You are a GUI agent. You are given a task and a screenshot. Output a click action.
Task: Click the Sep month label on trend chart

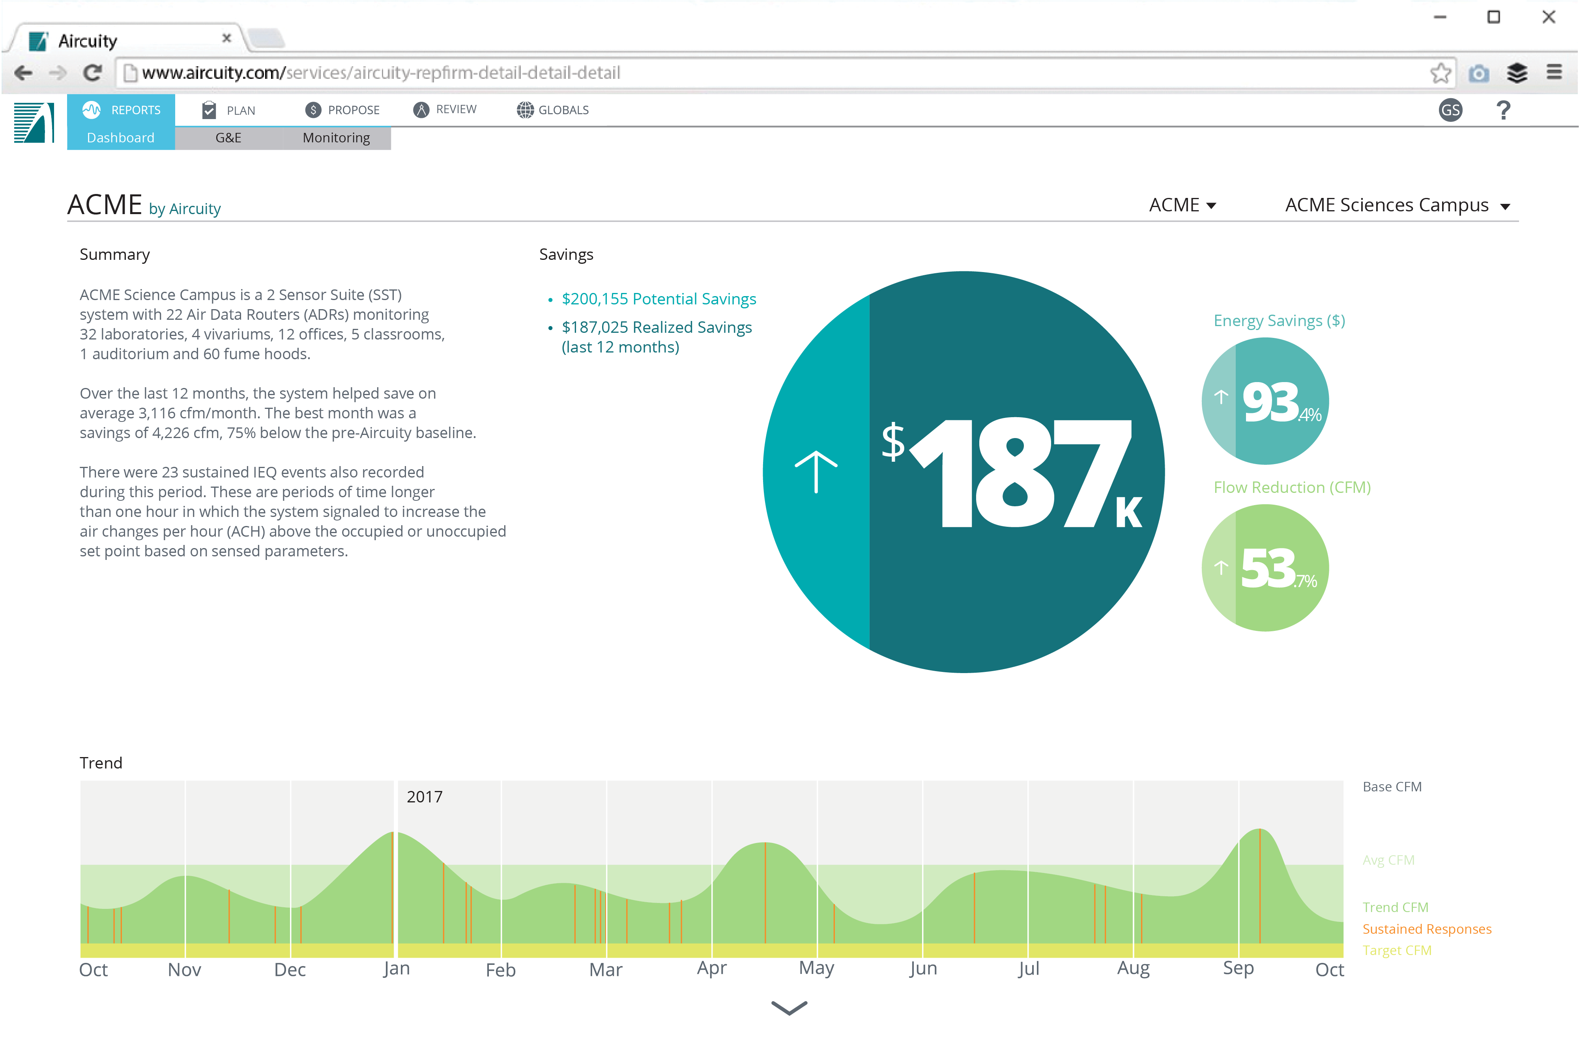(1238, 968)
